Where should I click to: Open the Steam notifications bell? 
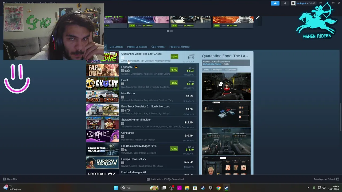click(285, 3)
